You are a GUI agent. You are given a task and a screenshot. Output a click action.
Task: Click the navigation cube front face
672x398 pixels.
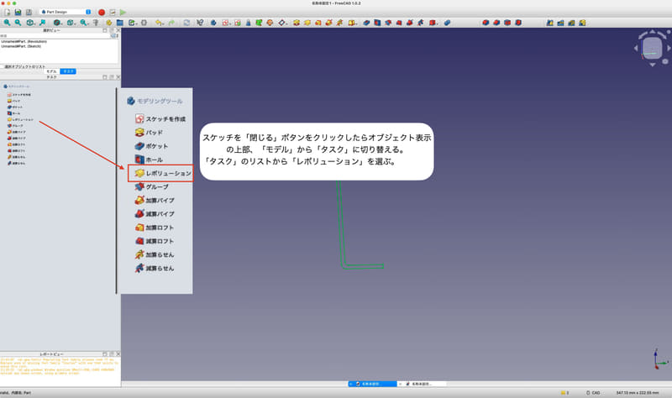click(x=653, y=48)
